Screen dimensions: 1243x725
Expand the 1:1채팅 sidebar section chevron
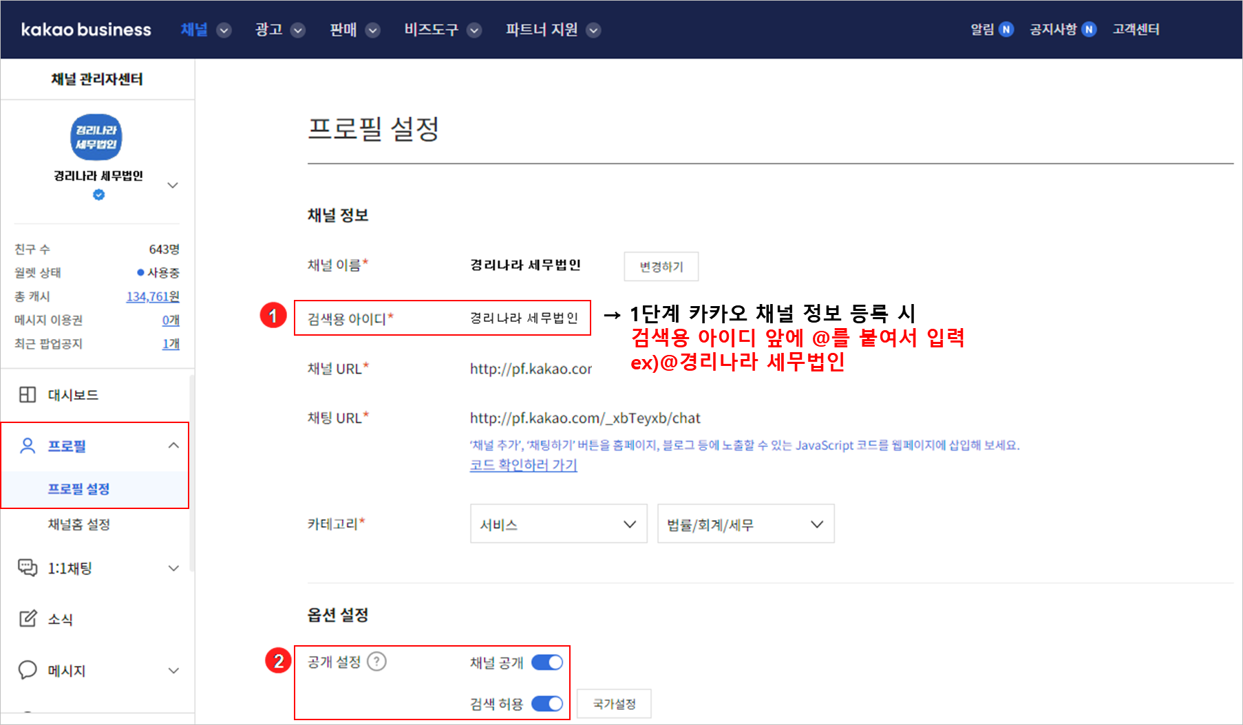coord(173,568)
